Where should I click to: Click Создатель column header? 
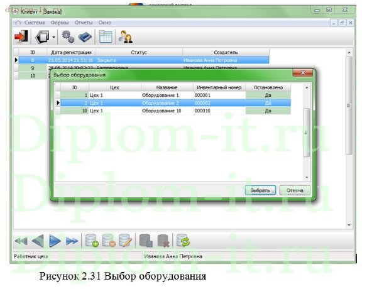click(x=226, y=52)
